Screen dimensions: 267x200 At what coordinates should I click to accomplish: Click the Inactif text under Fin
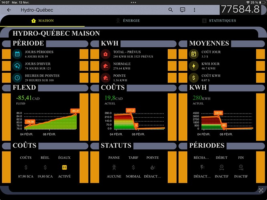(x=241, y=176)
